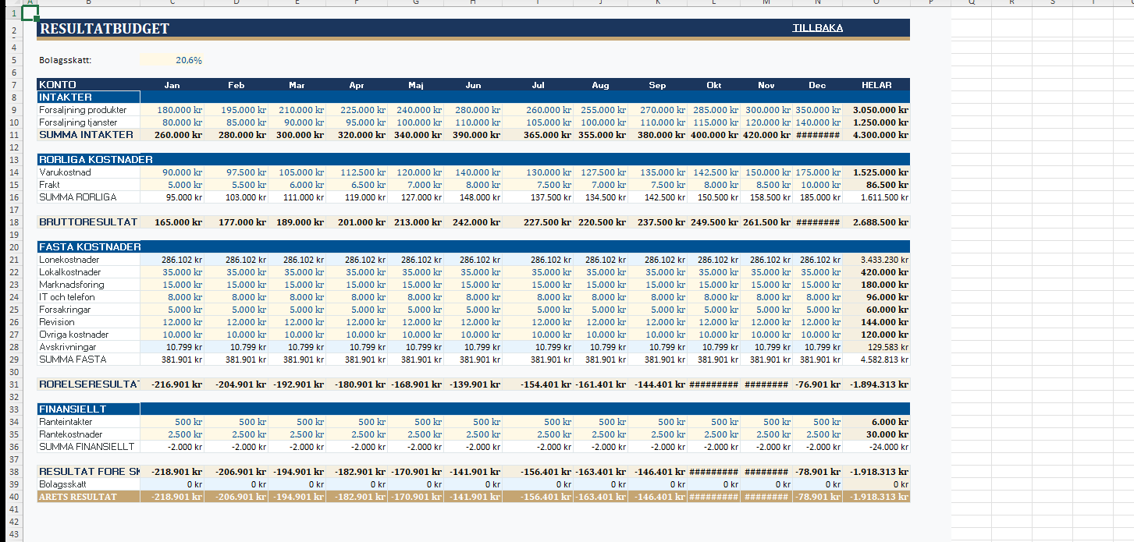This screenshot has height=542, width=1134.
Task: Select the Bolagsskatt 20,6% input cell
Action: [172, 60]
